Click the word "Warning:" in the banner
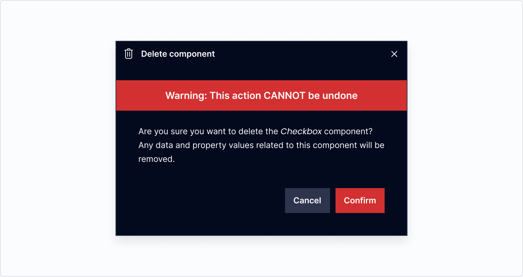This screenshot has height=277, width=523. [x=186, y=95]
